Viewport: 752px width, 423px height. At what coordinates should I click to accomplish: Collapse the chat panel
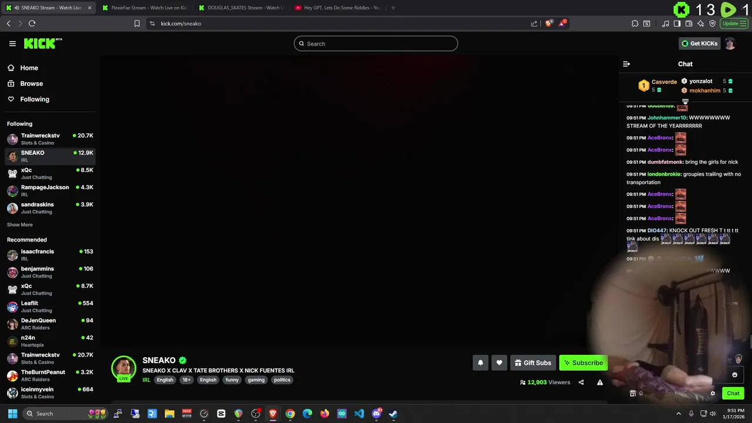point(626,64)
